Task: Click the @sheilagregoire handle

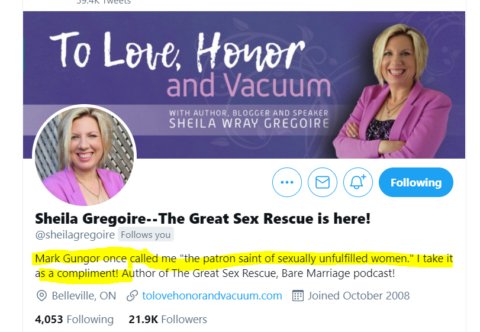Action: coord(75,235)
